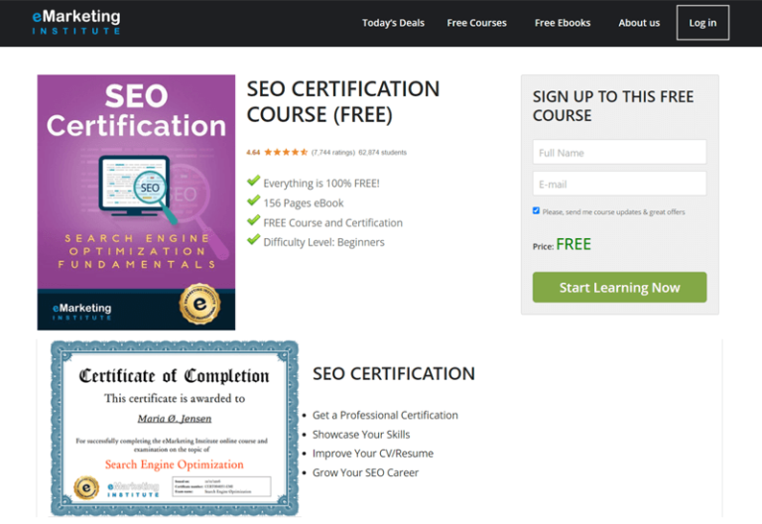Click the 156 Pages eBook text
The width and height of the screenshot is (762, 524).
(x=304, y=203)
